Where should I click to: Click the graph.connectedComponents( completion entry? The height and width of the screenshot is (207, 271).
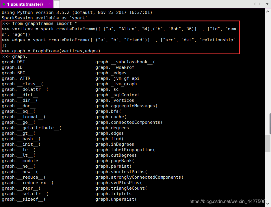(x=129, y=122)
